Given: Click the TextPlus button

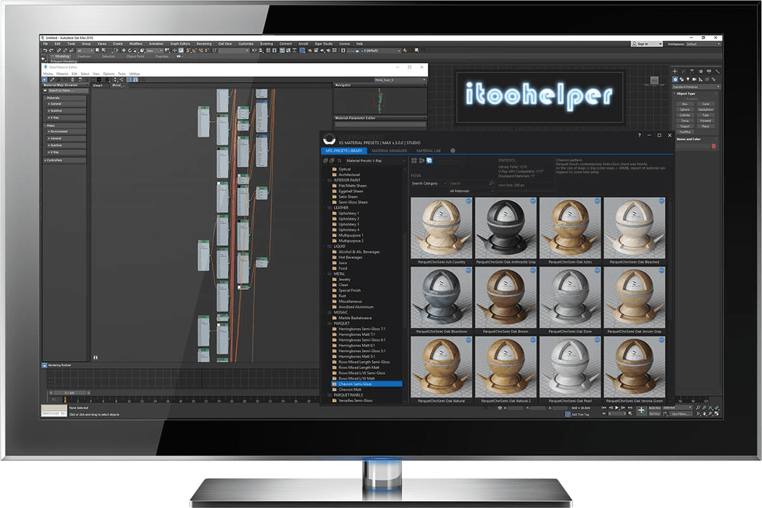Looking at the screenshot, I should pos(685,132).
